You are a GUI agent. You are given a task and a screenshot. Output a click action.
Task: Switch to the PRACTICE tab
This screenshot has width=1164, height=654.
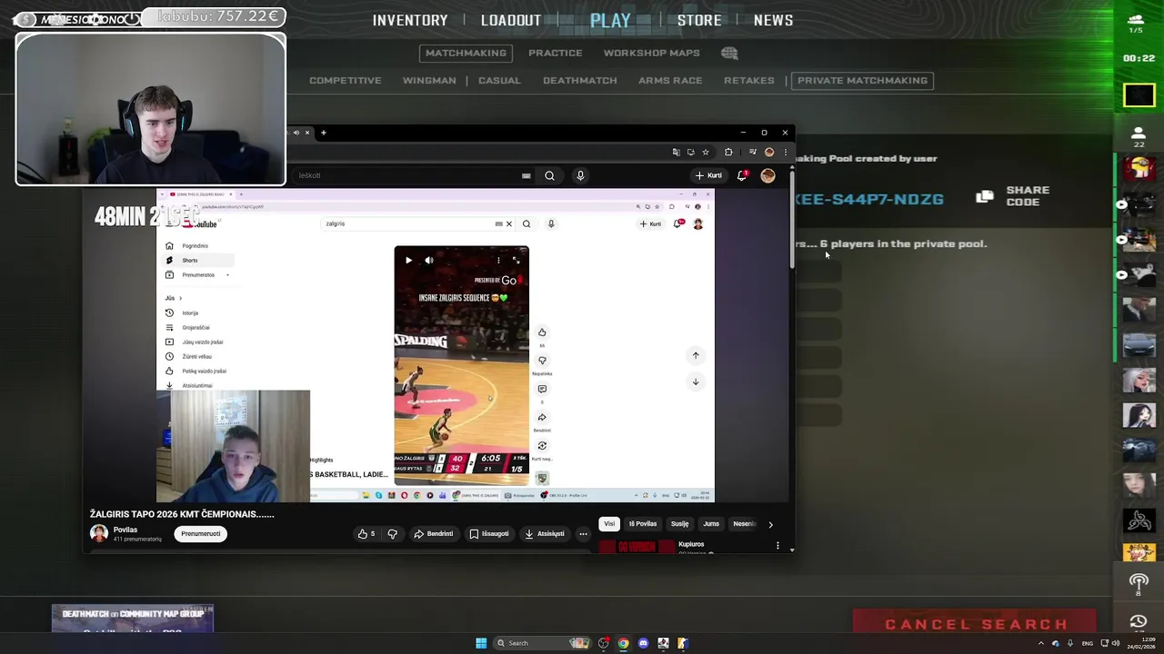point(556,53)
